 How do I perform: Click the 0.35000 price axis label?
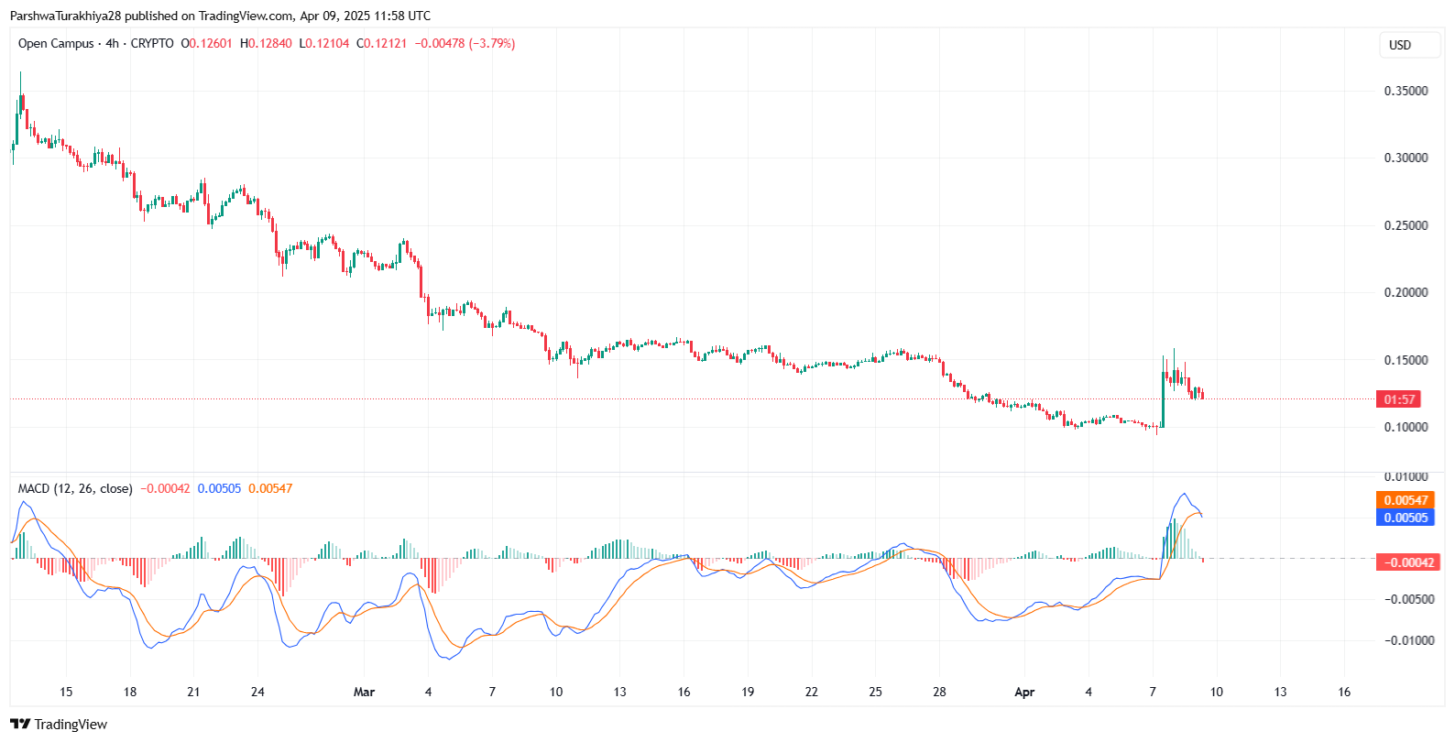[1406, 91]
